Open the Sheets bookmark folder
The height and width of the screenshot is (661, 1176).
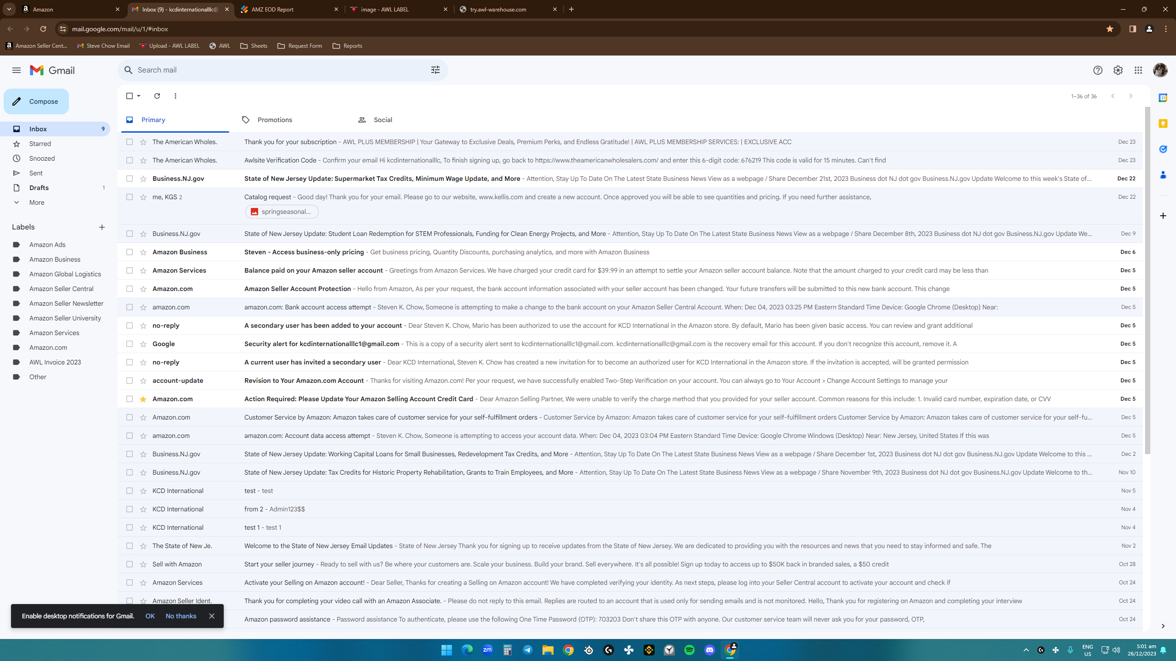(x=254, y=46)
